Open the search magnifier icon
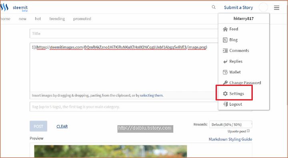This screenshot has height=158, width=288. click(x=214, y=7)
